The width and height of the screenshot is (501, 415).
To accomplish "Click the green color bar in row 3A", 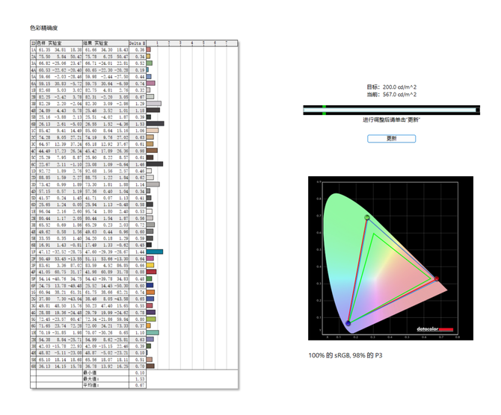I will (x=150, y=63).
